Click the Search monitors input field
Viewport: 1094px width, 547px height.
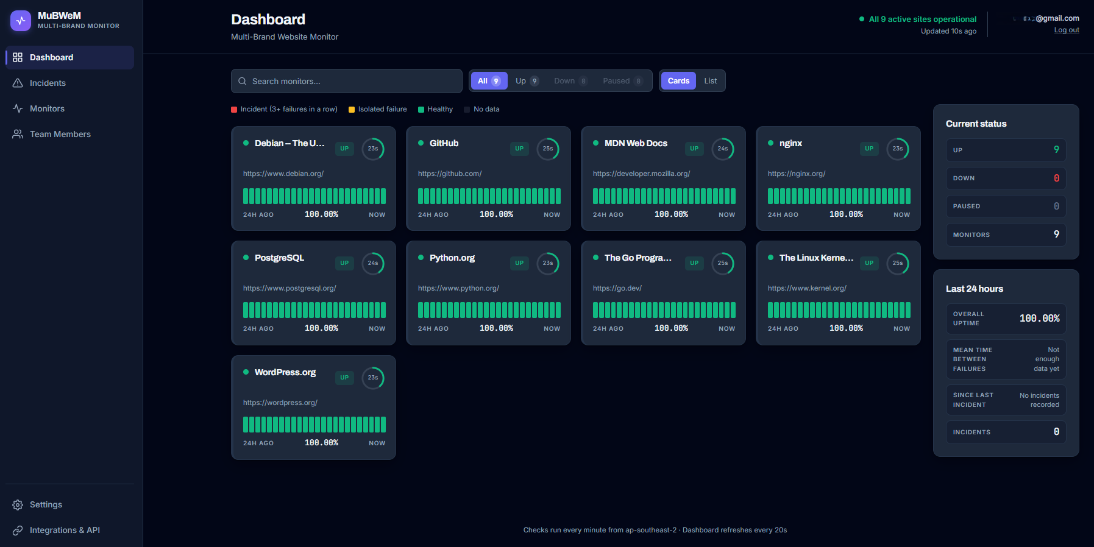point(347,81)
